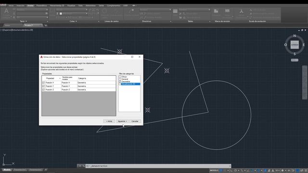Click the add layout plus icon near Presentación2
The width and height of the screenshot is (308, 173).
tap(46, 170)
